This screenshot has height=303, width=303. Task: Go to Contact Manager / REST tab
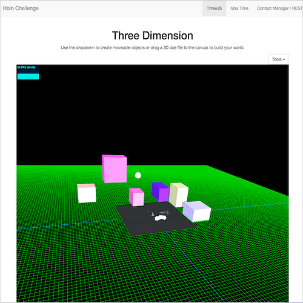(x=279, y=8)
